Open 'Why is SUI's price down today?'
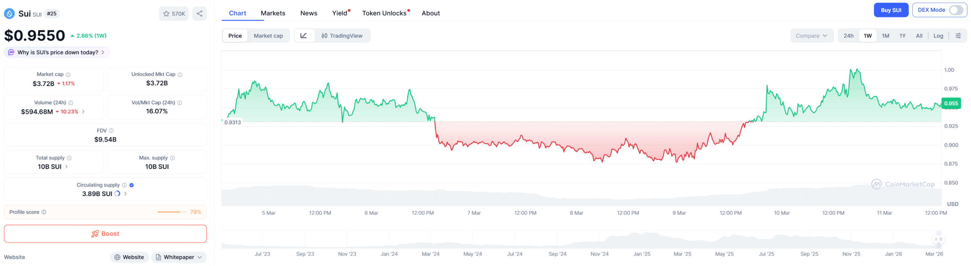This screenshot has height=266, width=971. (x=57, y=52)
